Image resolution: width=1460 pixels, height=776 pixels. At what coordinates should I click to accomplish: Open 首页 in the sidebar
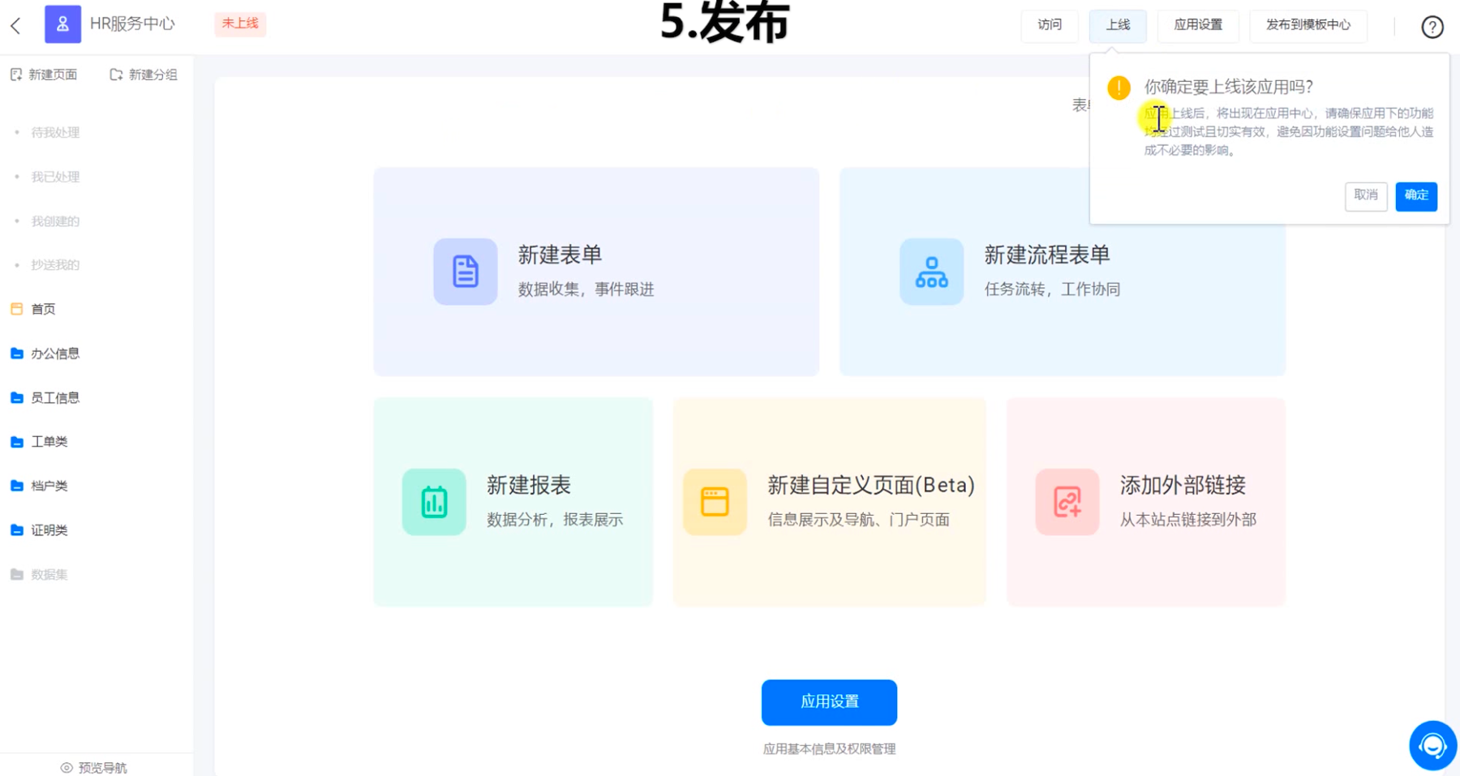click(x=43, y=309)
